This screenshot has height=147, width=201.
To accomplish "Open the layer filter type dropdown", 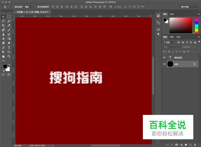I will pos(169,42).
